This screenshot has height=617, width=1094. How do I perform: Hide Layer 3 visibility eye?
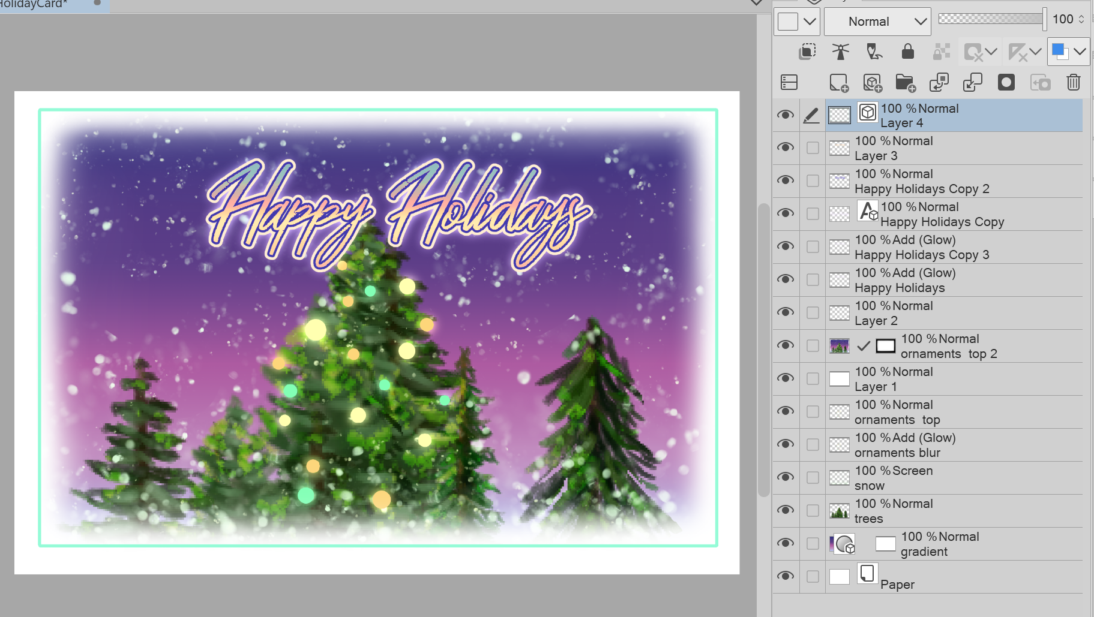[x=786, y=148]
